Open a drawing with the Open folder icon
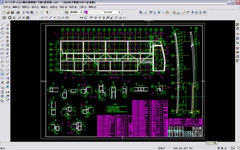This screenshot has height=150, width=240. 8,12
